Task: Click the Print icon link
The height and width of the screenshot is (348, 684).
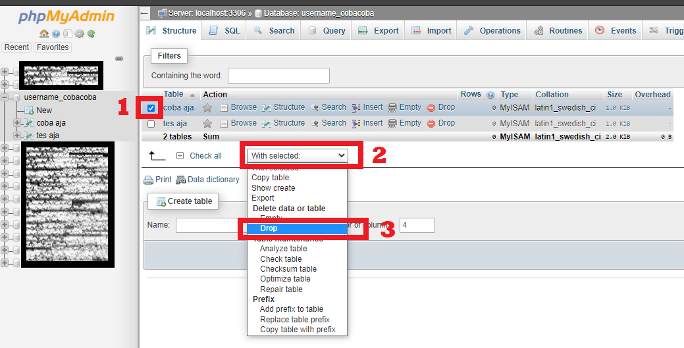Action: [x=157, y=179]
